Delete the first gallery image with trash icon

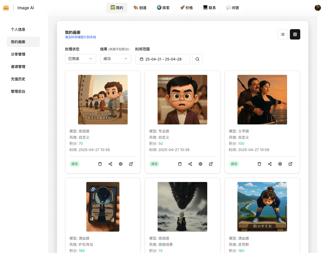coord(100,164)
